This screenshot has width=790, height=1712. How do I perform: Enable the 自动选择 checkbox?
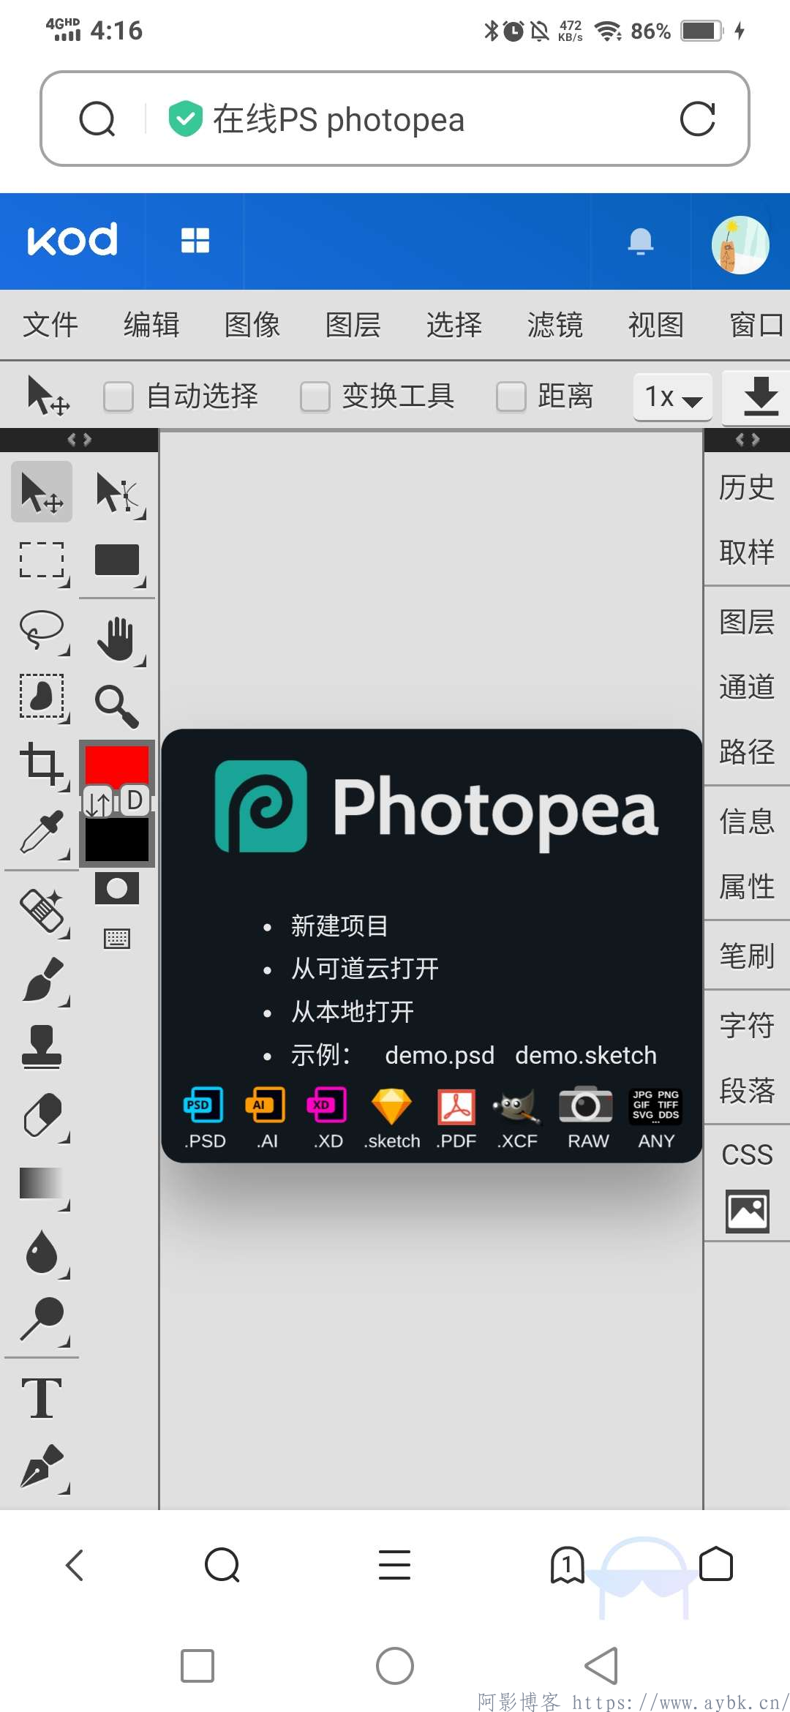[x=118, y=397]
